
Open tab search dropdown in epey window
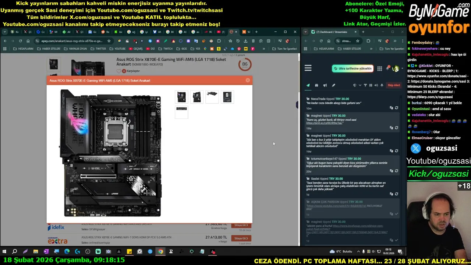(x=5, y=32)
